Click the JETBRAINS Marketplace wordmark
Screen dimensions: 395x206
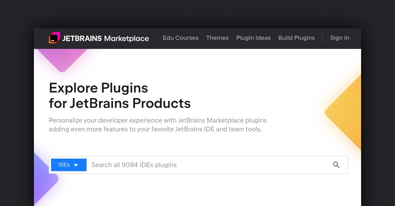click(x=105, y=38)
